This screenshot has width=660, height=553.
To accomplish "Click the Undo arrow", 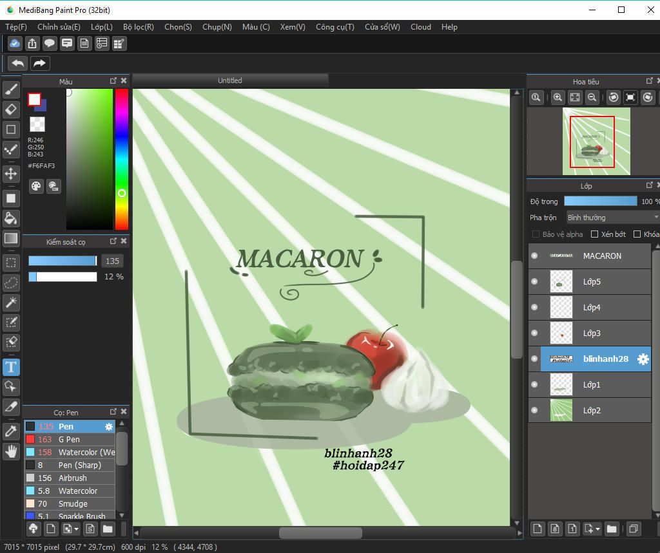I will [x=17, y=64].
